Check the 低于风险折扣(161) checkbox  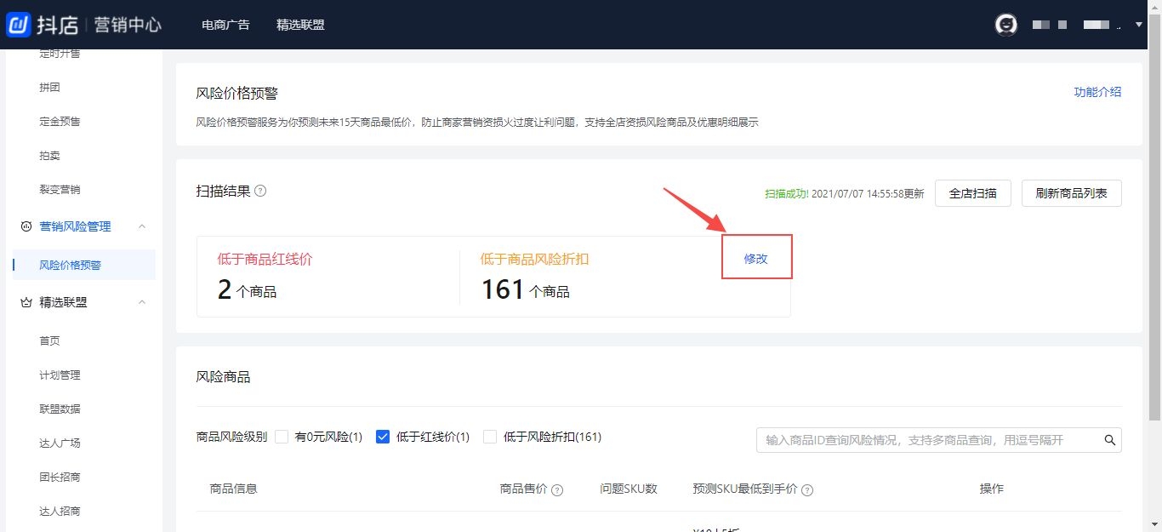(490, 437)
